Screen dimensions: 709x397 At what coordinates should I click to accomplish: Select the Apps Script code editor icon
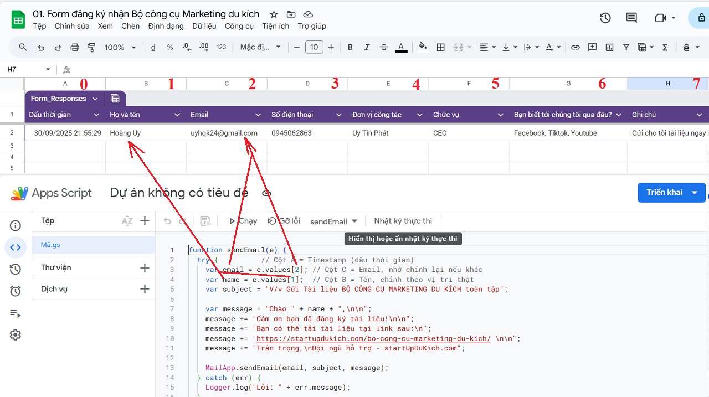click(x=16, y=247)
